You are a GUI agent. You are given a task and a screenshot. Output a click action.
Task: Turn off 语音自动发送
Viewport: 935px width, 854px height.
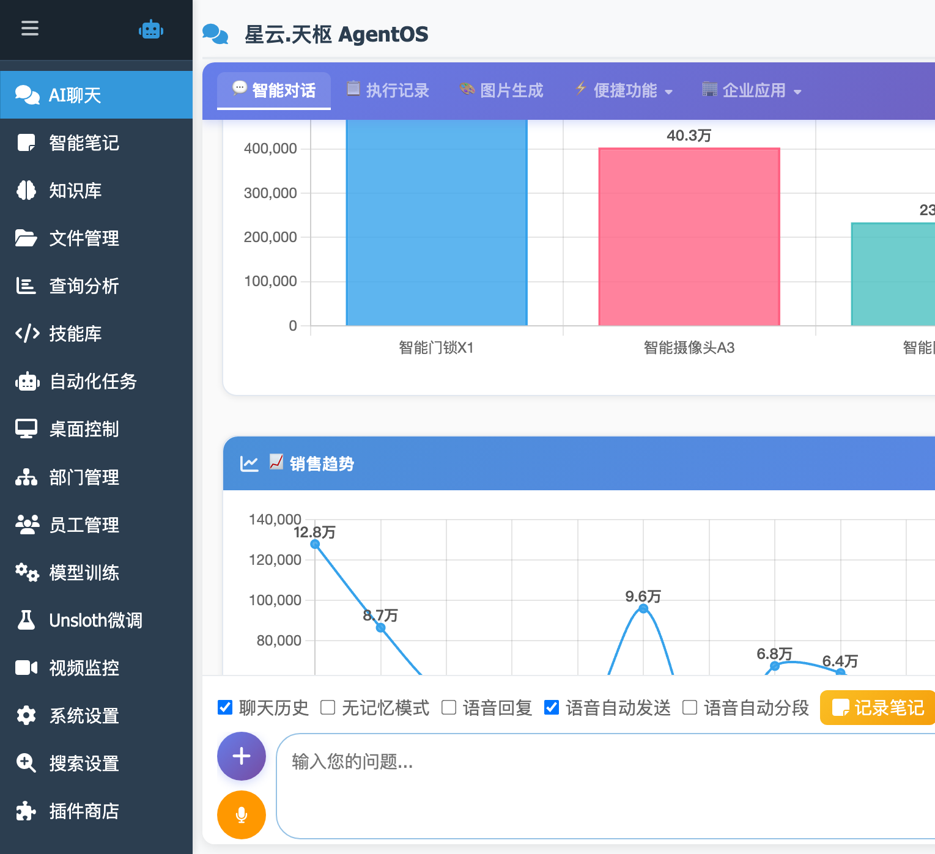coord(552,707)
